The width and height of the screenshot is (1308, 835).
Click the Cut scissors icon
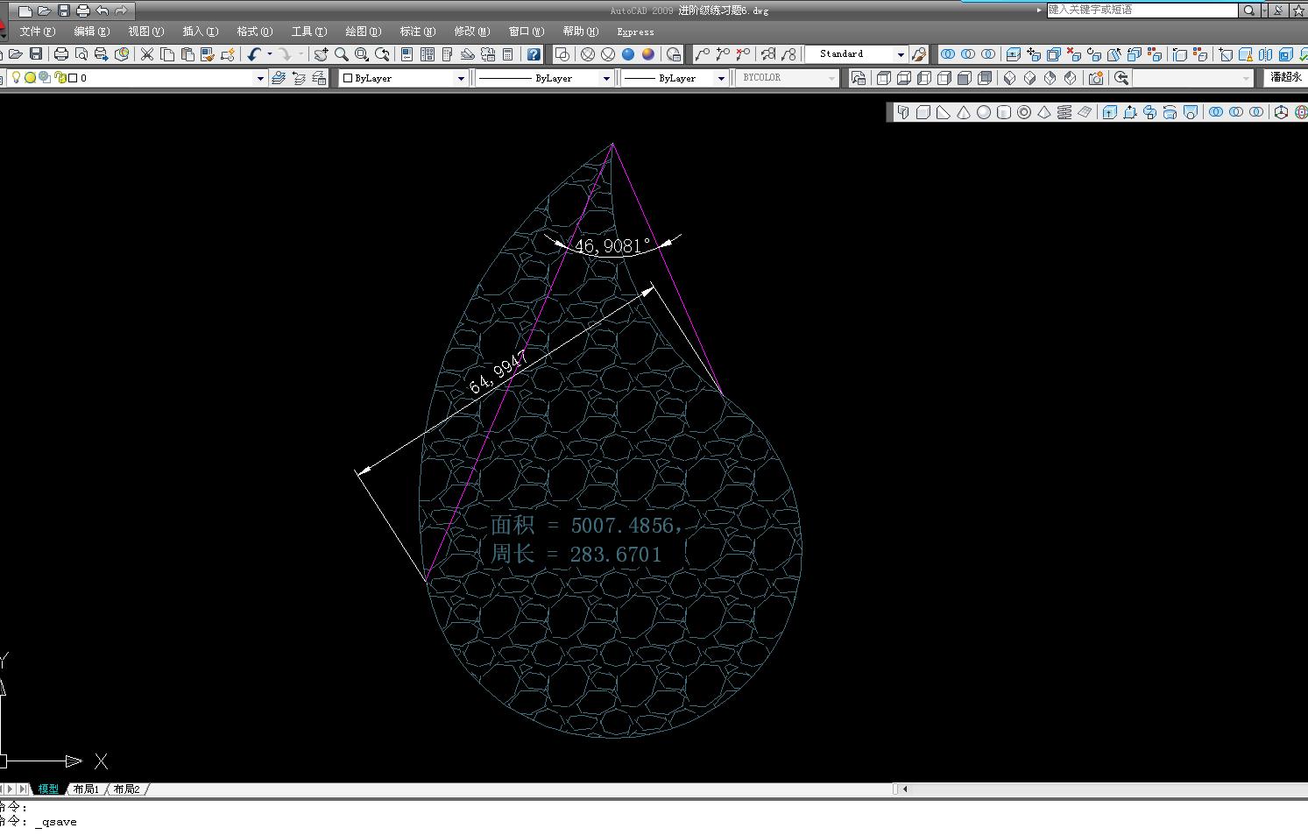[x=147, y=54]
